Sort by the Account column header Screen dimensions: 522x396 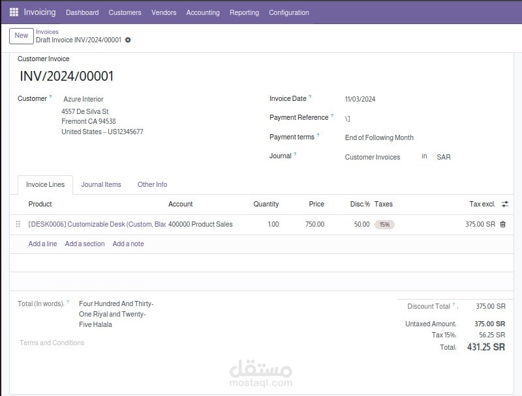pyautogui.click(x=180, y=204)
